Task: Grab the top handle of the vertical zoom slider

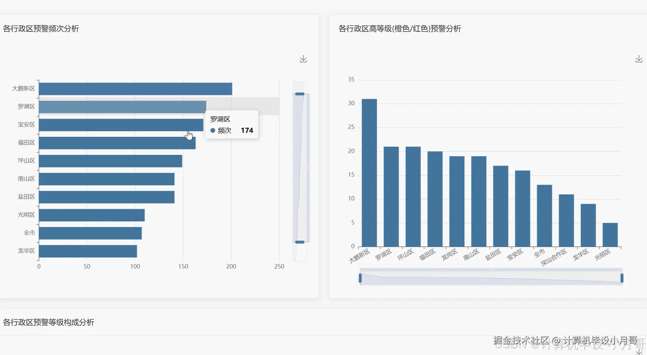Action: [x=300, y=94]
